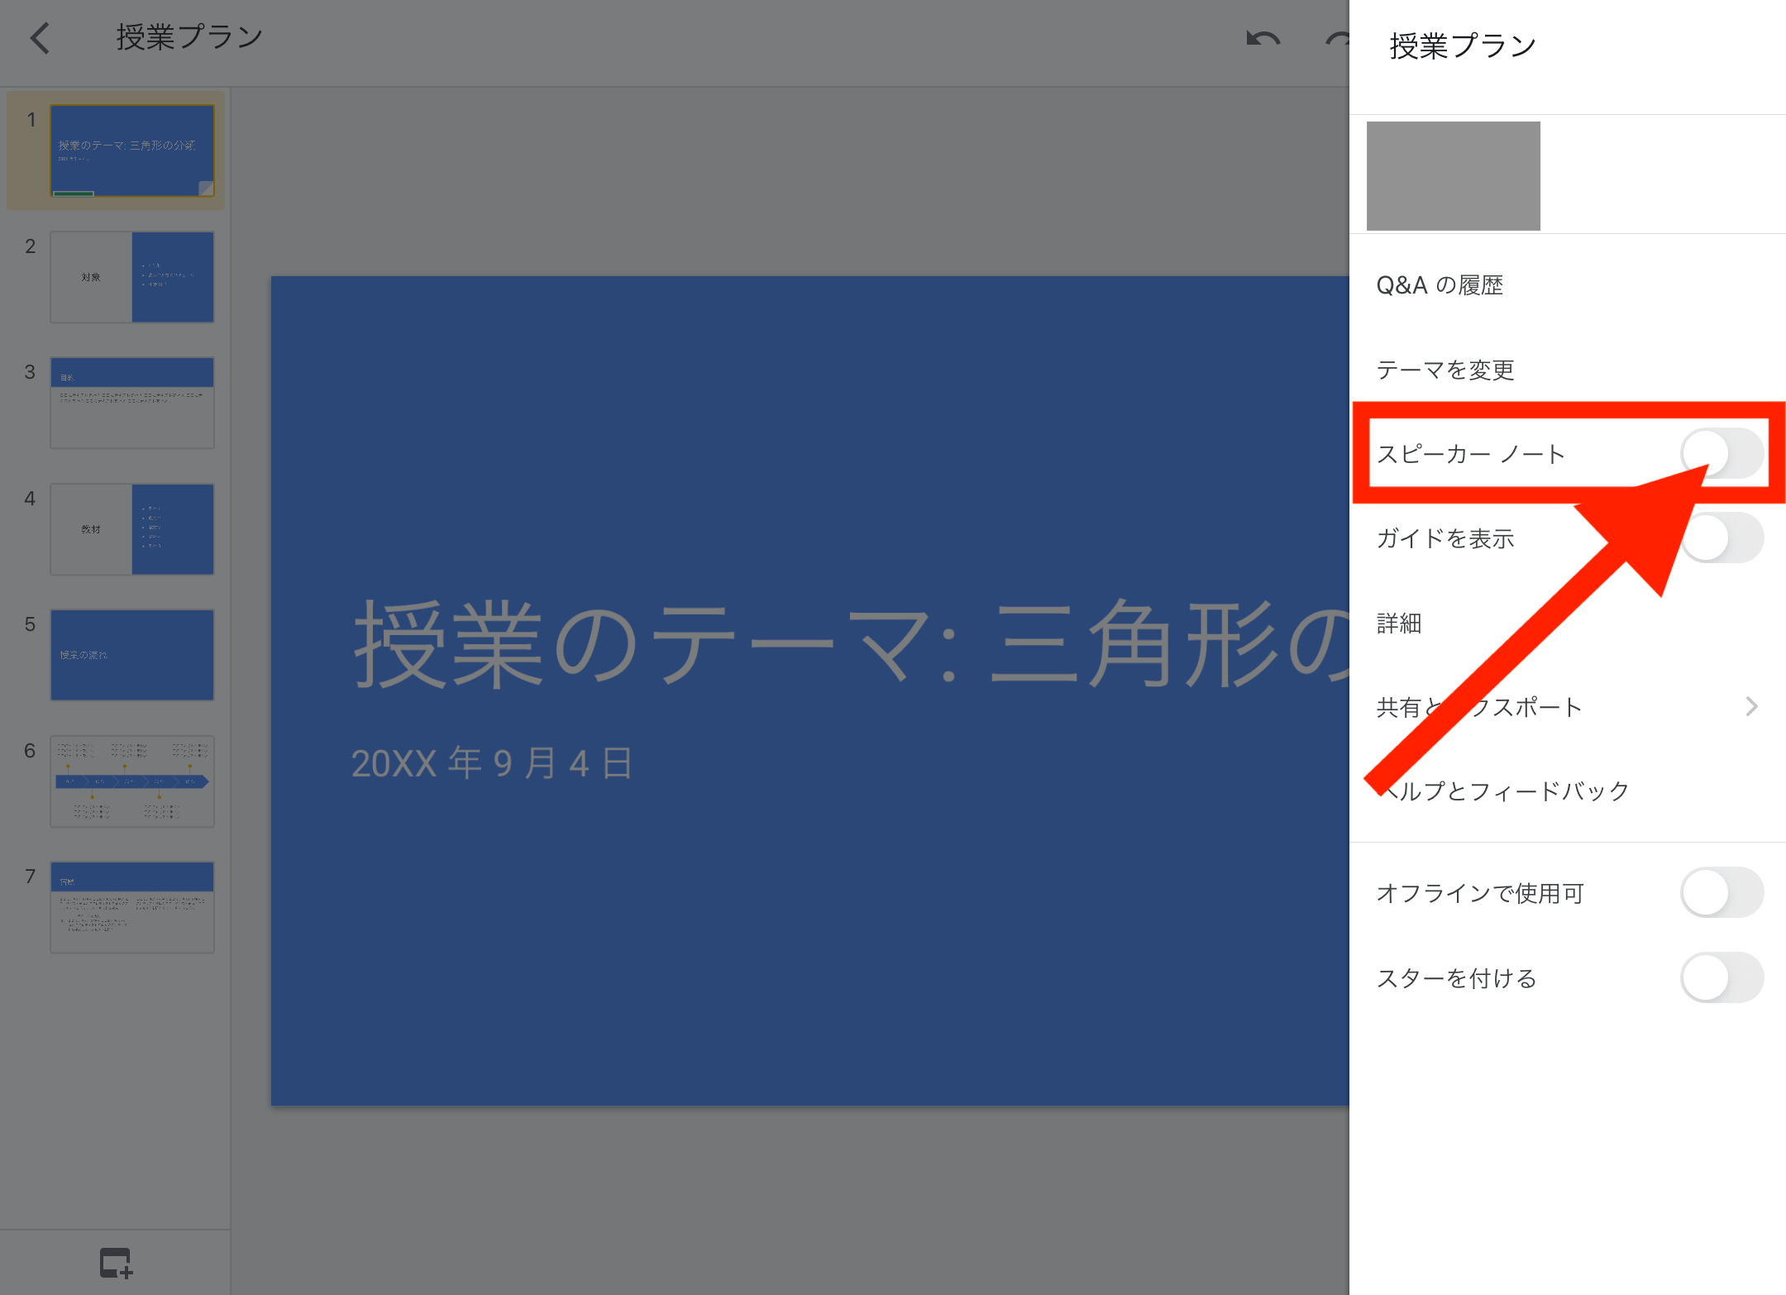1786x1295 pixels.
Task: Select slide 4 thumbnail 教材
Action: pyautogui.click(x=132, y=529)
